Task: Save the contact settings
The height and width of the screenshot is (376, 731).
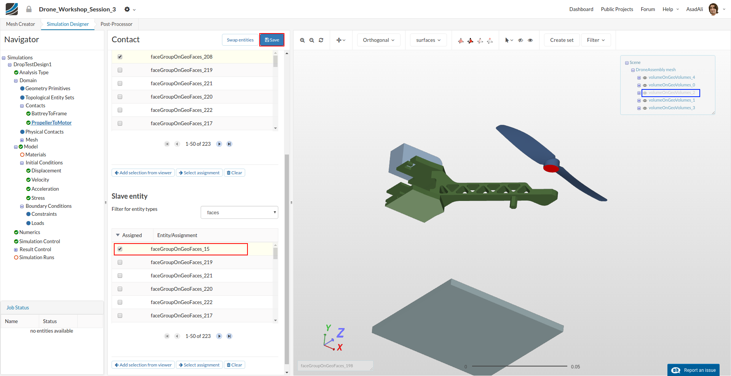Action: click(x=272, y=40)
